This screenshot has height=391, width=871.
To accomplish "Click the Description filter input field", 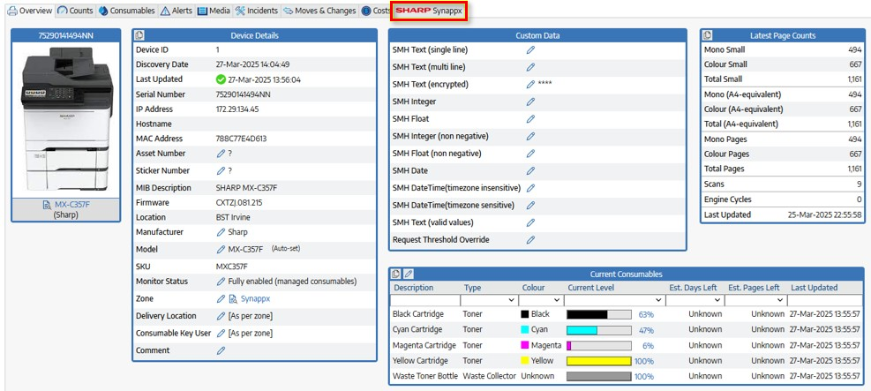I will (x=425, y=300).
